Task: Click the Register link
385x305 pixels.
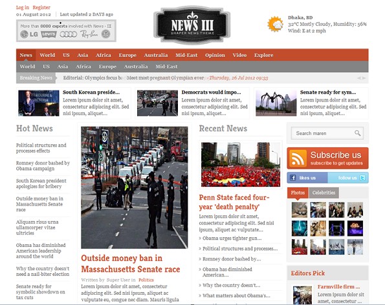Action: (41, 7)
